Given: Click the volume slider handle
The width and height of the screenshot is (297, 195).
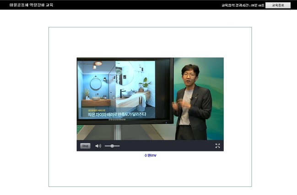Looking at the screenshot, I should pyautogui.click(x=112, y=146).
